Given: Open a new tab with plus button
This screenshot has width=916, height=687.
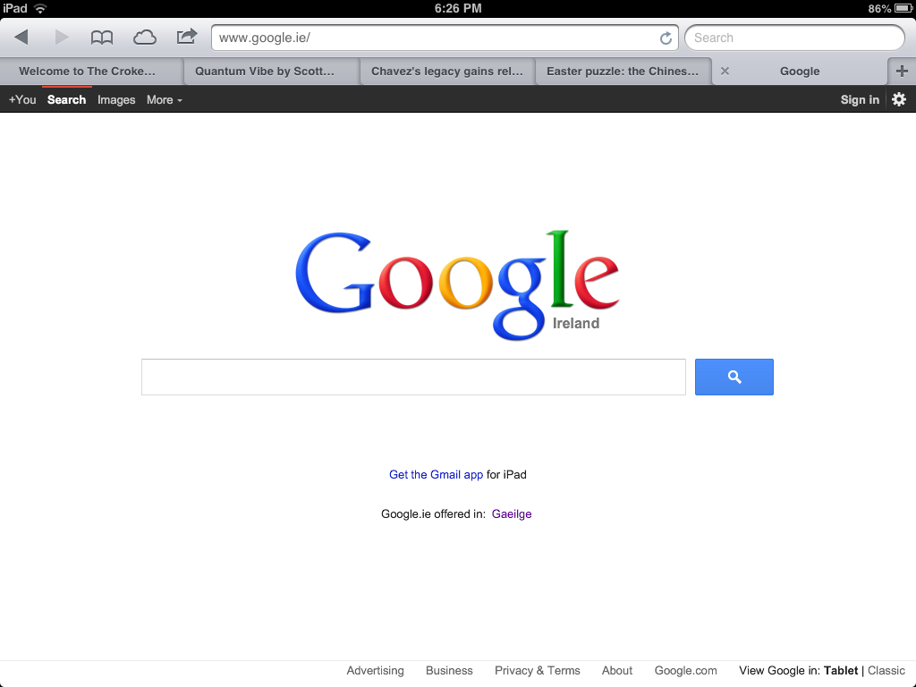Looking at the screenshot, I should pos(902,72).
